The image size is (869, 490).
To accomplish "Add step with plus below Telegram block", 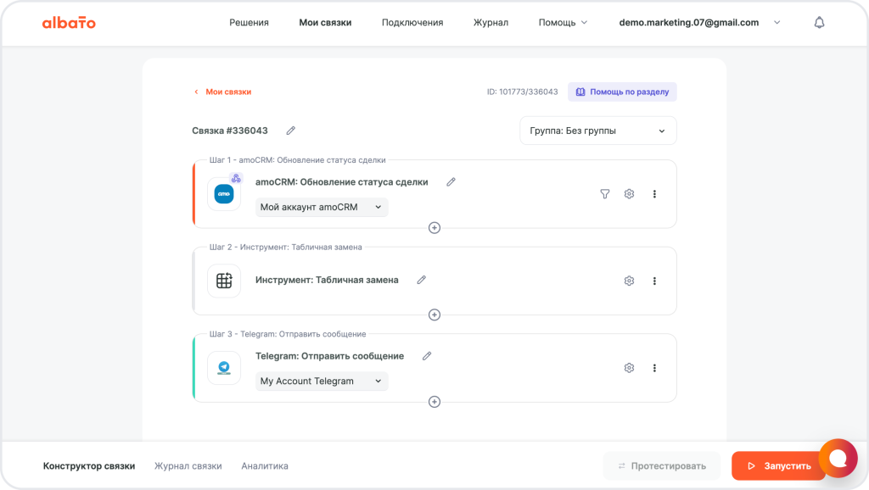I will click(434, 402).
